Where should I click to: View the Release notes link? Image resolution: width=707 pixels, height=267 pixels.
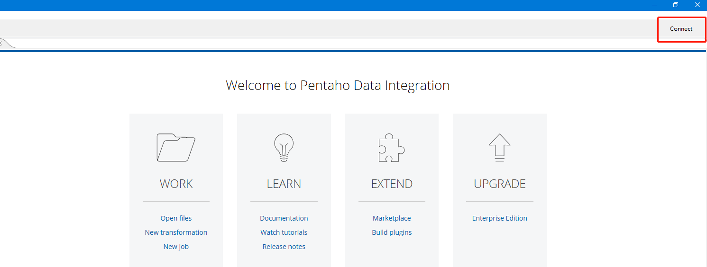click(x=284, y=247)
